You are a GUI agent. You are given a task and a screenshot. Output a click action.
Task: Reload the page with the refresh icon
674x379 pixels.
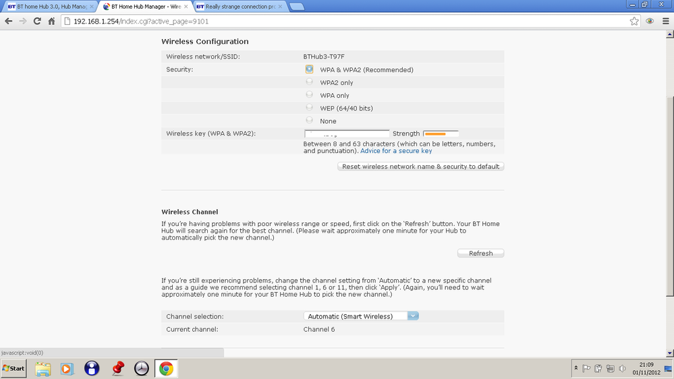(x=37, y=21)
